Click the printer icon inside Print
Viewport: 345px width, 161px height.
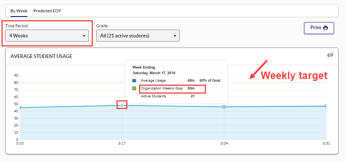tap(325, 28)
